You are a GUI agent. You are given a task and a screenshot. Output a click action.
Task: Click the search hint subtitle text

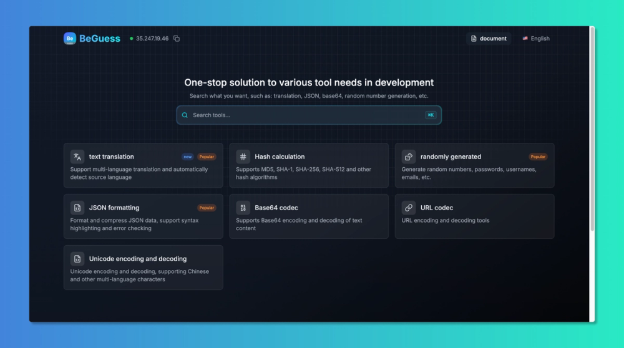click(309, 96)
